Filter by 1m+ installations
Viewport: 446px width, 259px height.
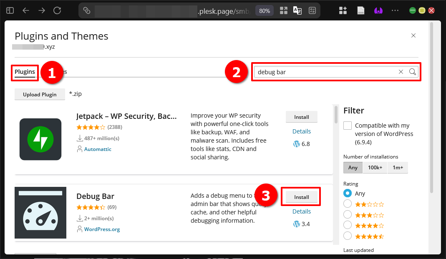pyautogui.click(x=398, y=168)
